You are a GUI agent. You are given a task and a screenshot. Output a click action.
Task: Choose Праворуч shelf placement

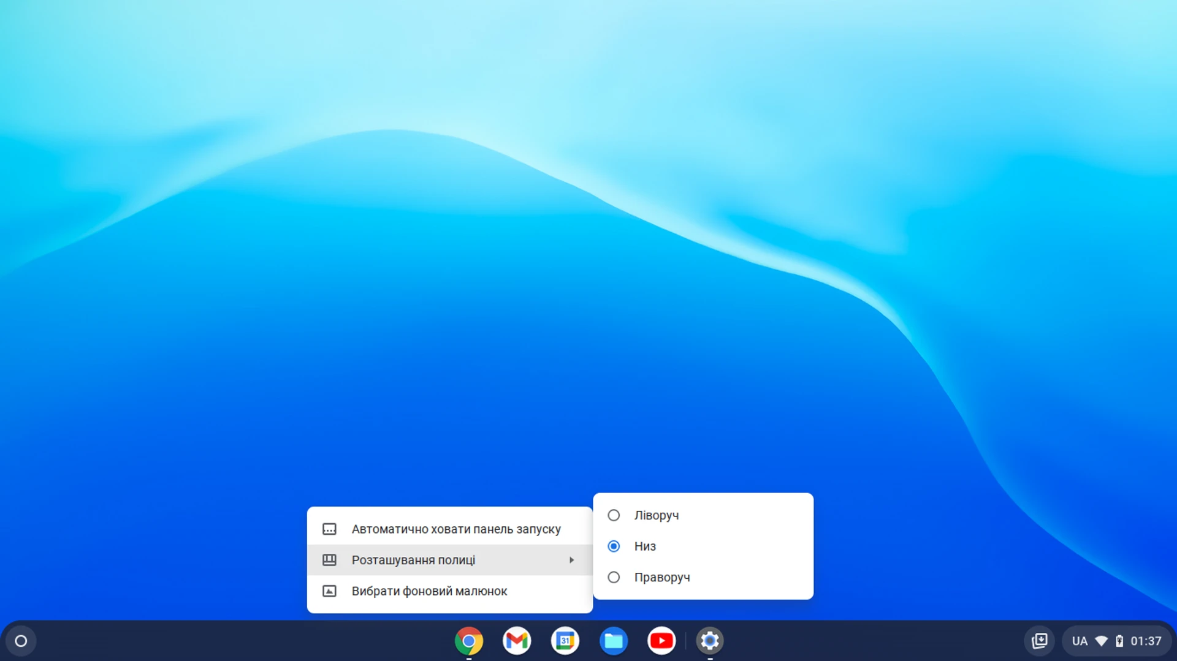(x=614, y=577)
